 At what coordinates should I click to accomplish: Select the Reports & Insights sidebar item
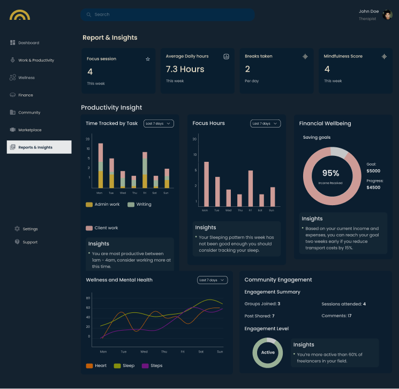[x=39, y=147]
